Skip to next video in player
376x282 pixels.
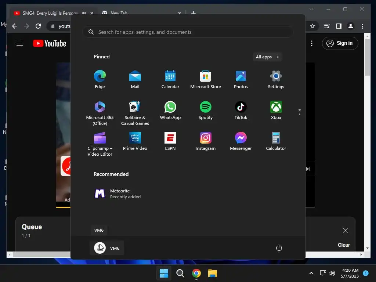[x=308, y=169]
